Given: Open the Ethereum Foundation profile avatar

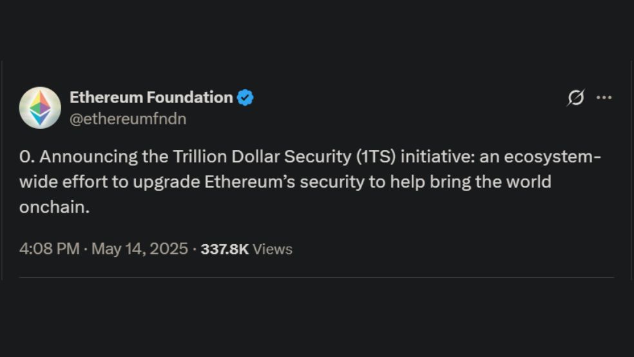Looking at the screenshot, I should pyautogui.click(x=40, y=108).
